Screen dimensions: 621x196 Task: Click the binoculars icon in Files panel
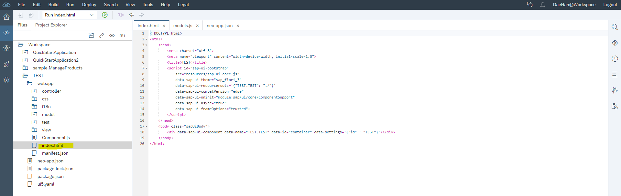(x=122, y=36)
